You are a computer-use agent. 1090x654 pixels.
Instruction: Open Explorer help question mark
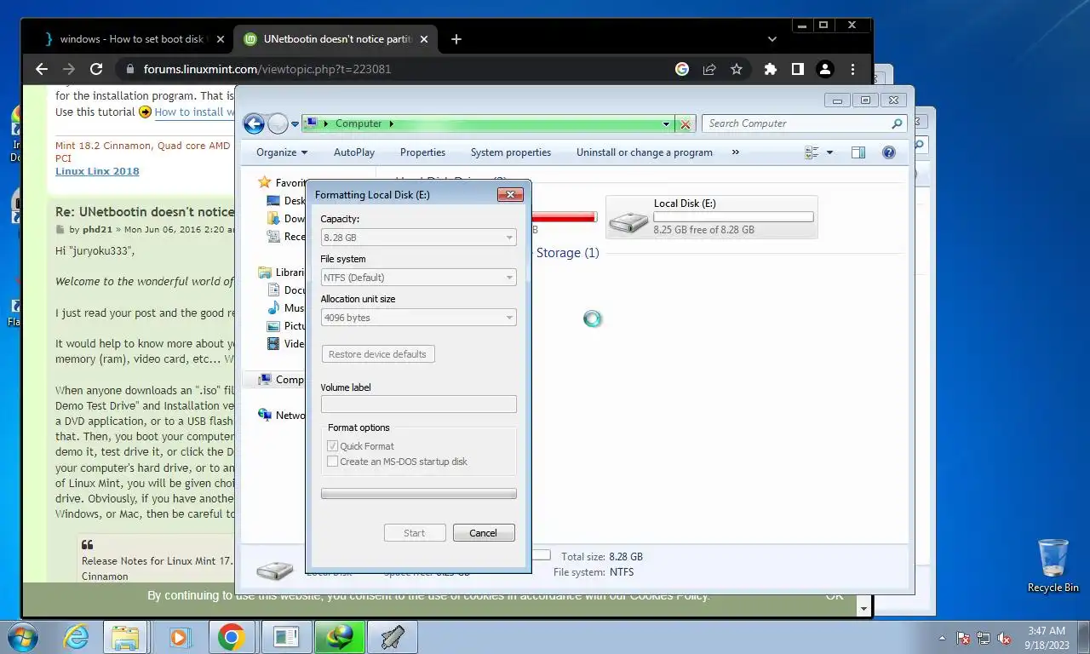(x=889, y=152)
